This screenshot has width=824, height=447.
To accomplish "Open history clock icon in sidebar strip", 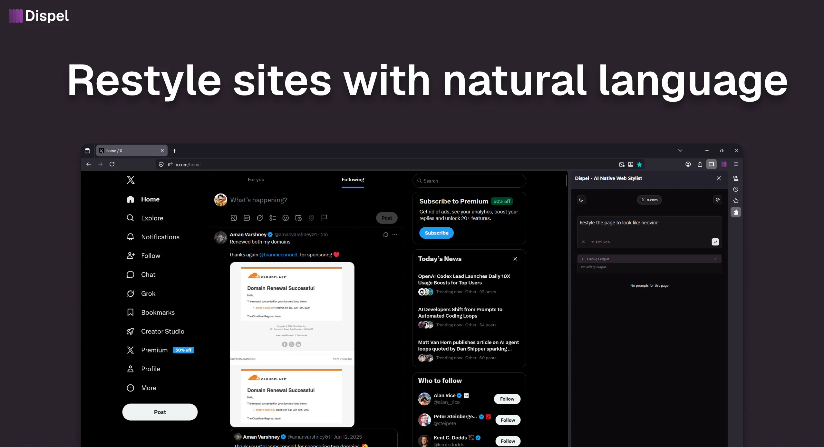I will point(736,189).
